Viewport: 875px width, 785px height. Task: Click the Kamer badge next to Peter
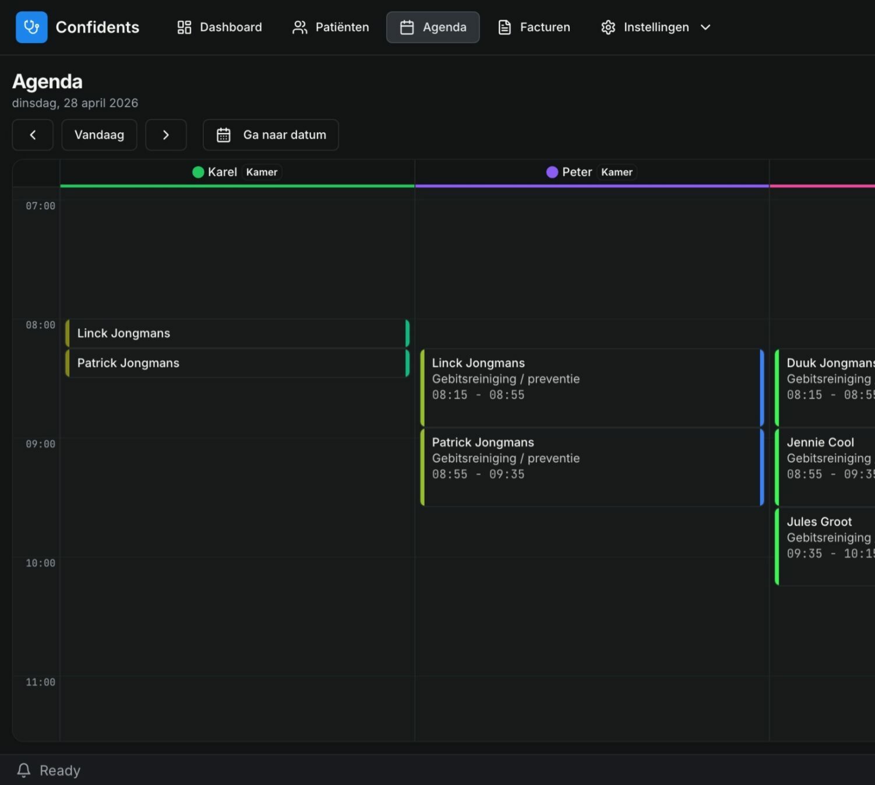(616, 172)
